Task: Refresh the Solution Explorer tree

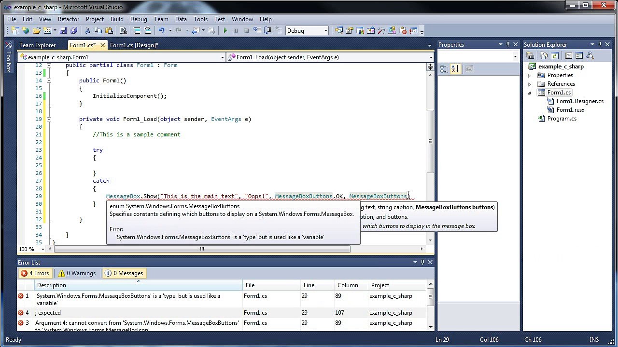Action: click(555, 56)
